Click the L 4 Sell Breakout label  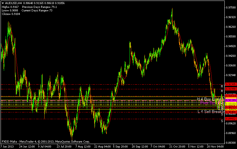pos(209,112)
